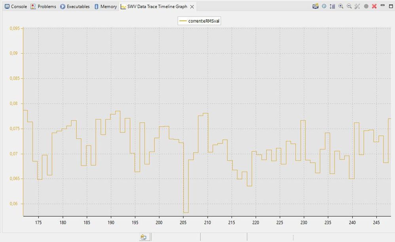Zoom out on the timeline graph
The height and width of the screenshot is (242, 395).
349,6
